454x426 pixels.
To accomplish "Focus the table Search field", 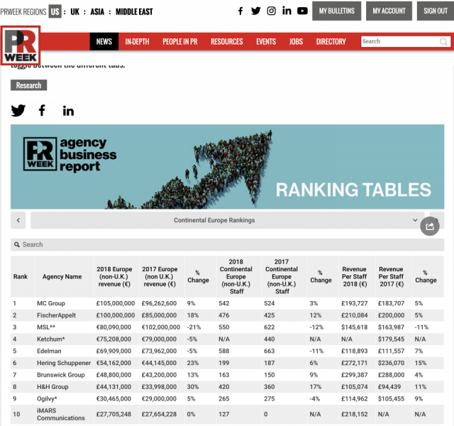I will (227, 244).
